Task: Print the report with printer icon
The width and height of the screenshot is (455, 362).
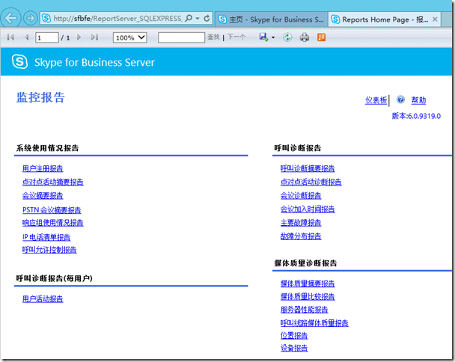Action: pos(304,37)
